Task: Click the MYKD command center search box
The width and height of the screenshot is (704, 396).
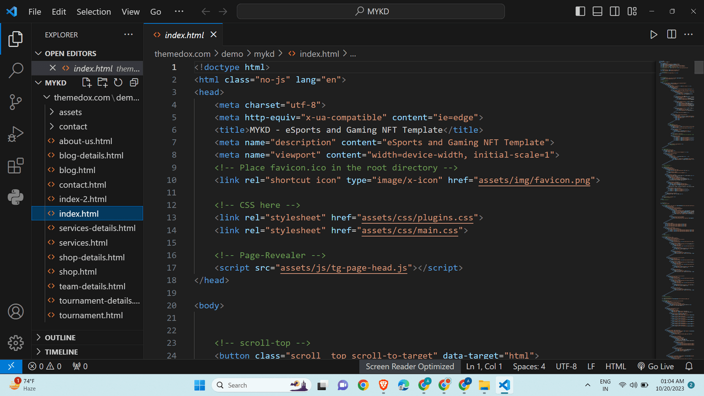Action: 371,11
